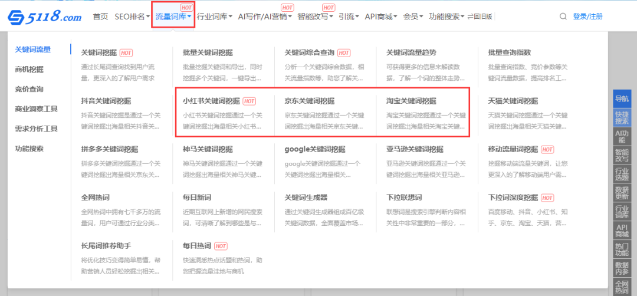Click 登录/注册 link
The width and height of the screenshot is (637, 296).
pos(588,17)
